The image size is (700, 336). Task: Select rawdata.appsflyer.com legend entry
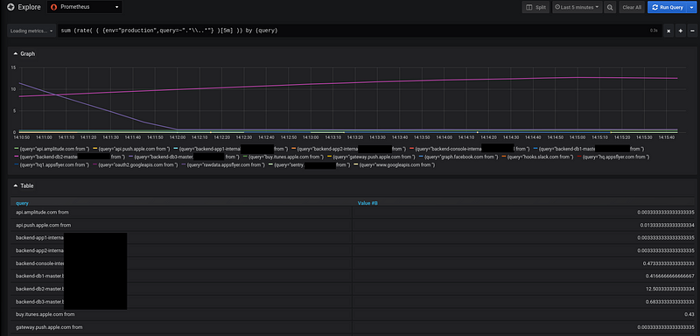pyautogui.click(x=224, y=165)
